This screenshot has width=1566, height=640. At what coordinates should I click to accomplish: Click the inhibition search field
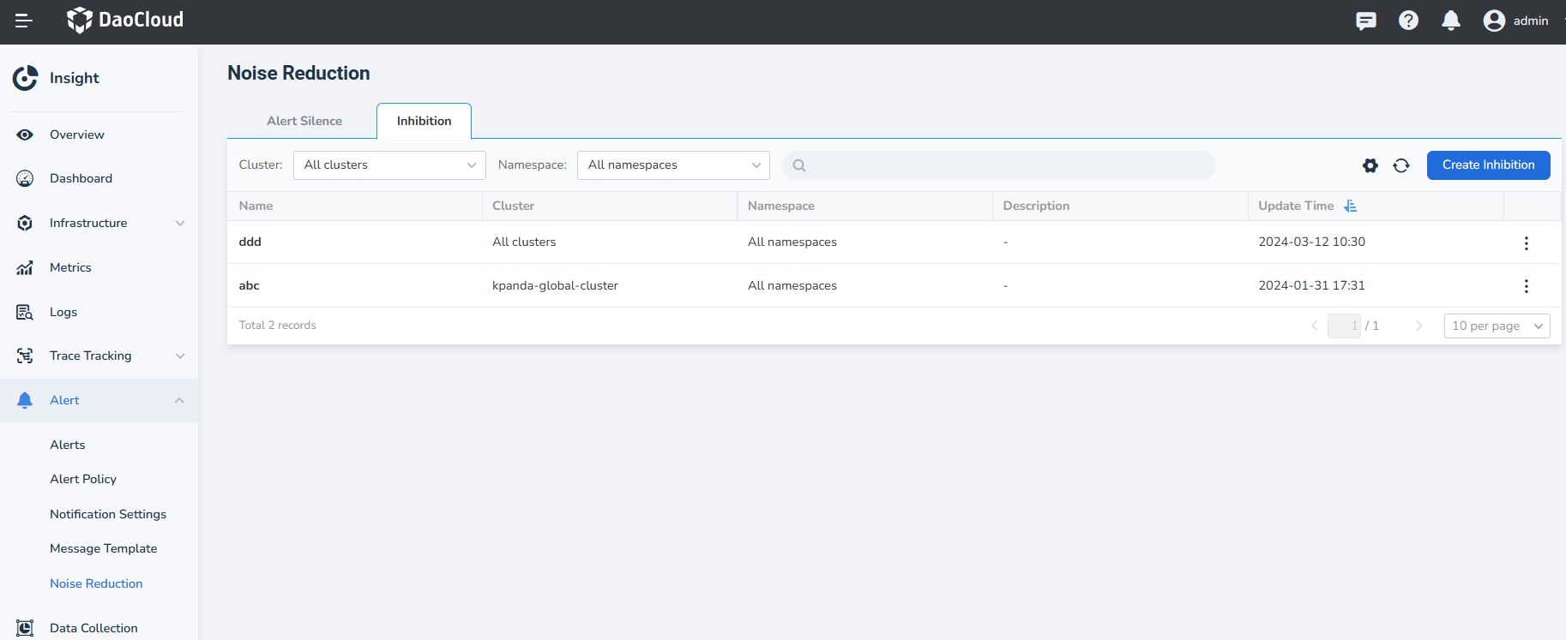point(1003,165)
